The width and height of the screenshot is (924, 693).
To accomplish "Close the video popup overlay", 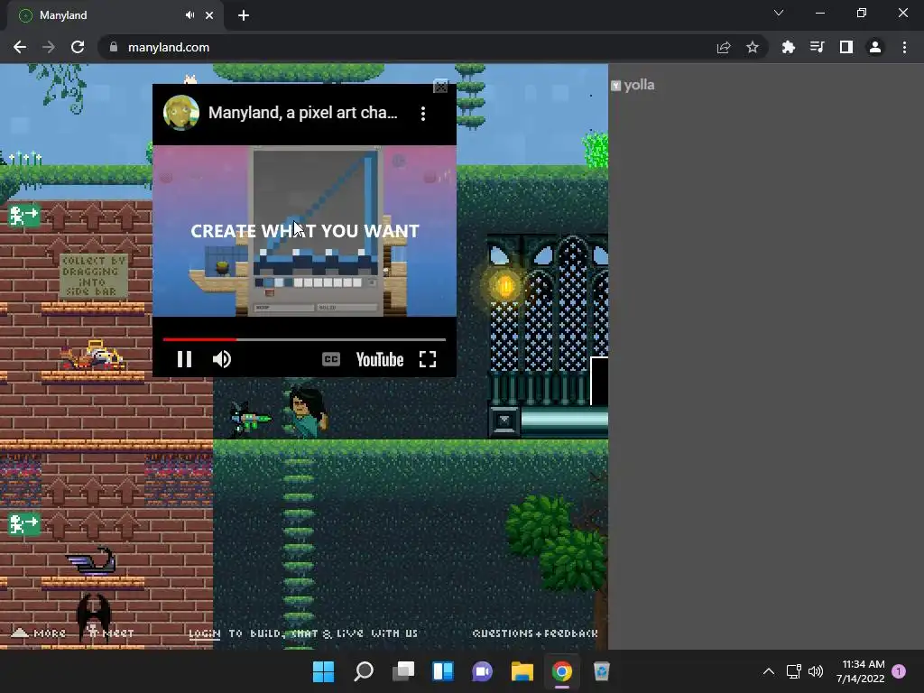I will click(440, 87).
